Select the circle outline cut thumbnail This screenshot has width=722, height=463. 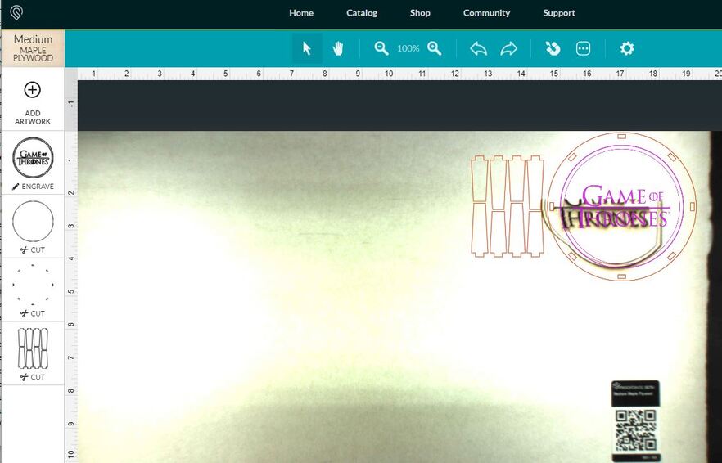(33, 222)
